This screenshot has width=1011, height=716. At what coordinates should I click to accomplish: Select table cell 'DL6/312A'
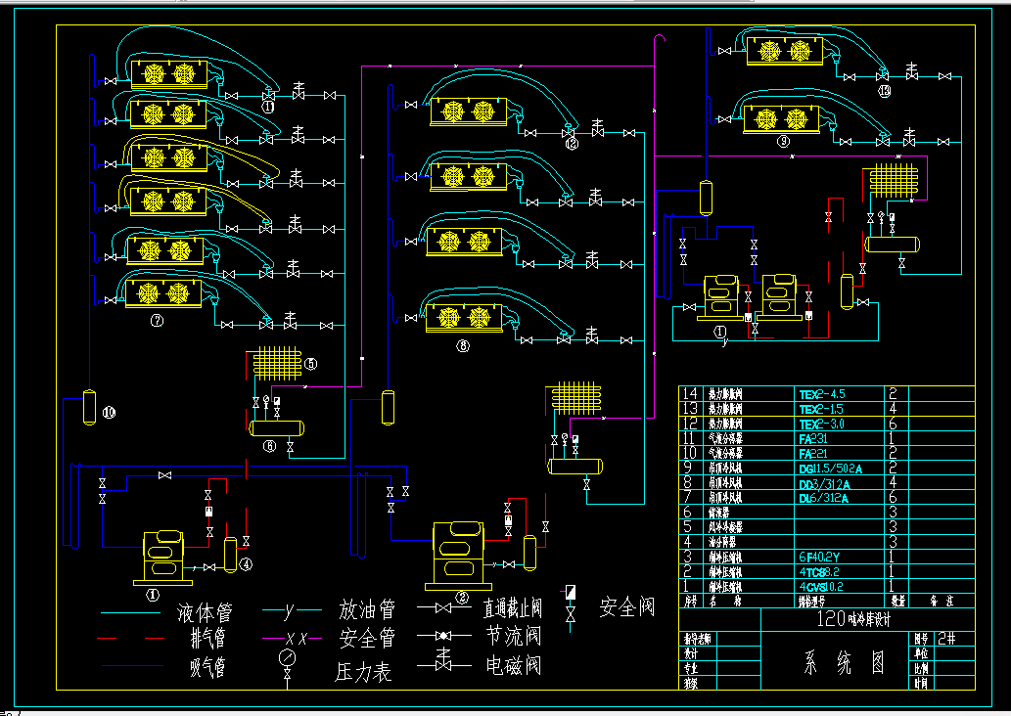pyautogui.click(x=823, y=498)
